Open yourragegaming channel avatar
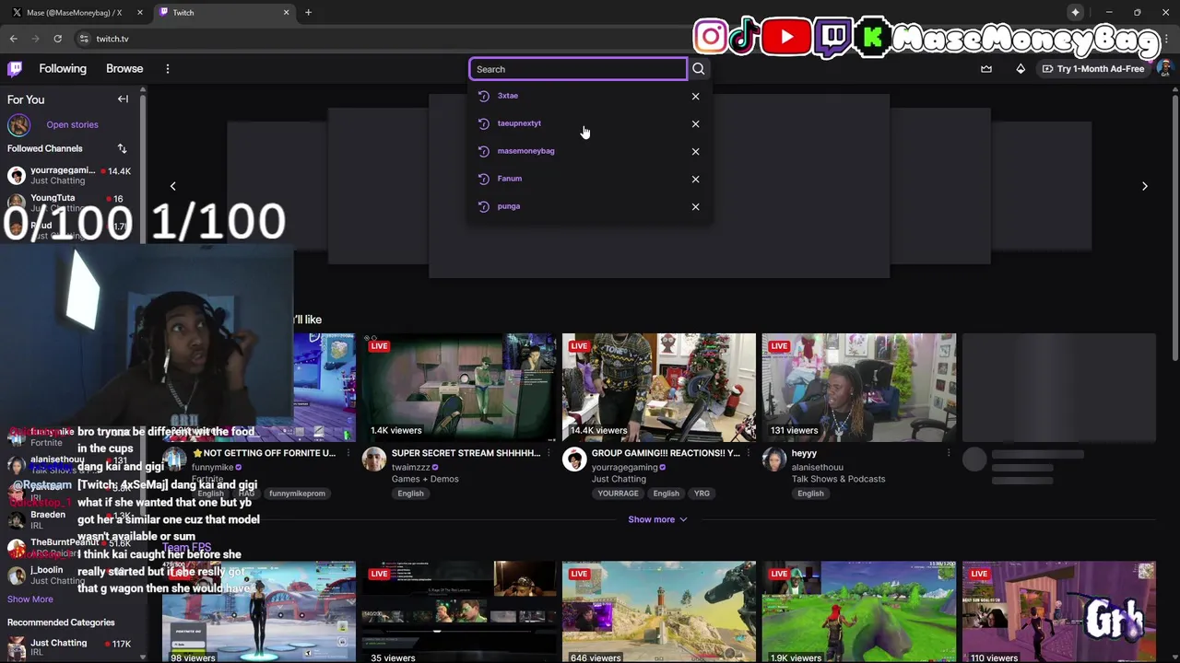 click(574, 459)
